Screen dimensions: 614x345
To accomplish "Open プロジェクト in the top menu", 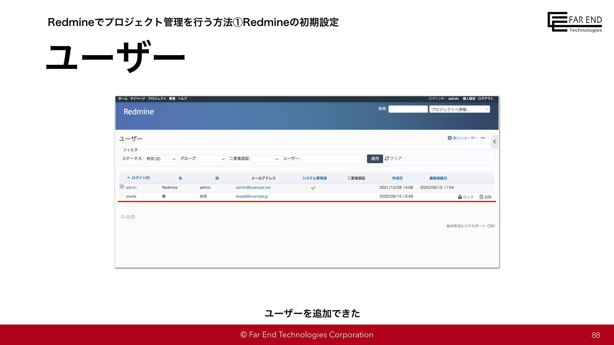I will 157,99.
